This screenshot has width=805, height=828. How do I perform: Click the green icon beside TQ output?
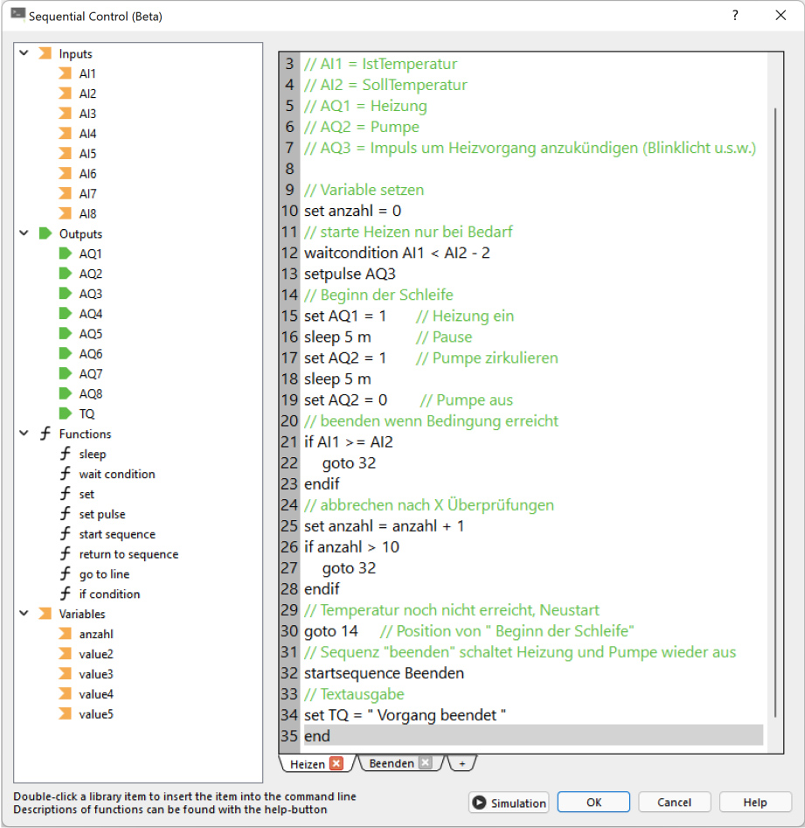[x=65, y=414]
